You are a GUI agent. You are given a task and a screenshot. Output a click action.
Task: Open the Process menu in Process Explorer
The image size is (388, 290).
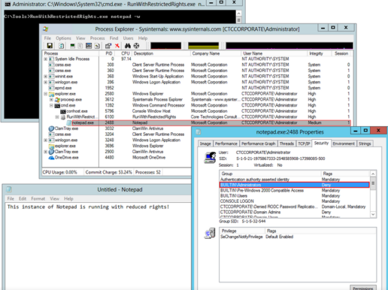pyautogui.click(x=98, y=38)
